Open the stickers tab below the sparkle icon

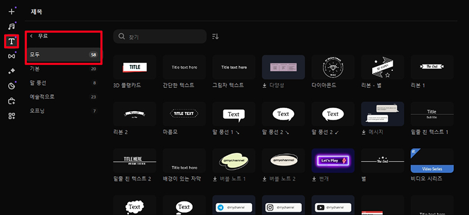coord(11,86)
